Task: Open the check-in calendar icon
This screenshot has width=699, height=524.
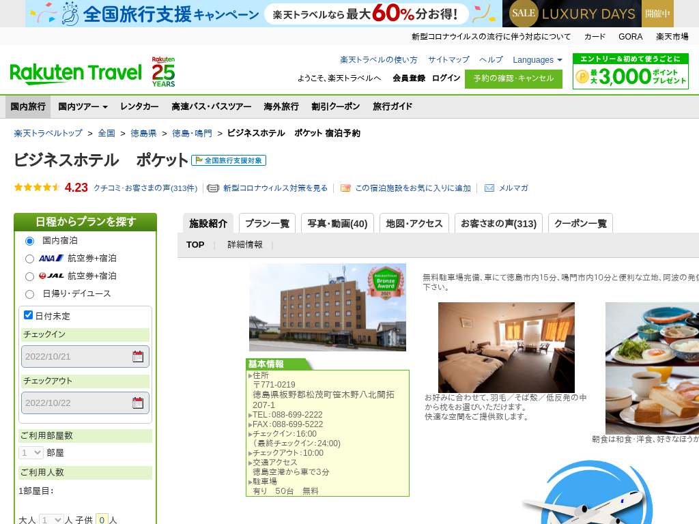Action: [138, 356]
